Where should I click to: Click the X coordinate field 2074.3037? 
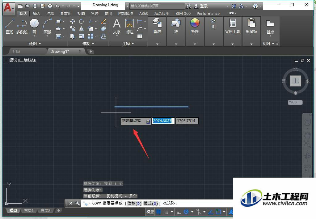163,121
